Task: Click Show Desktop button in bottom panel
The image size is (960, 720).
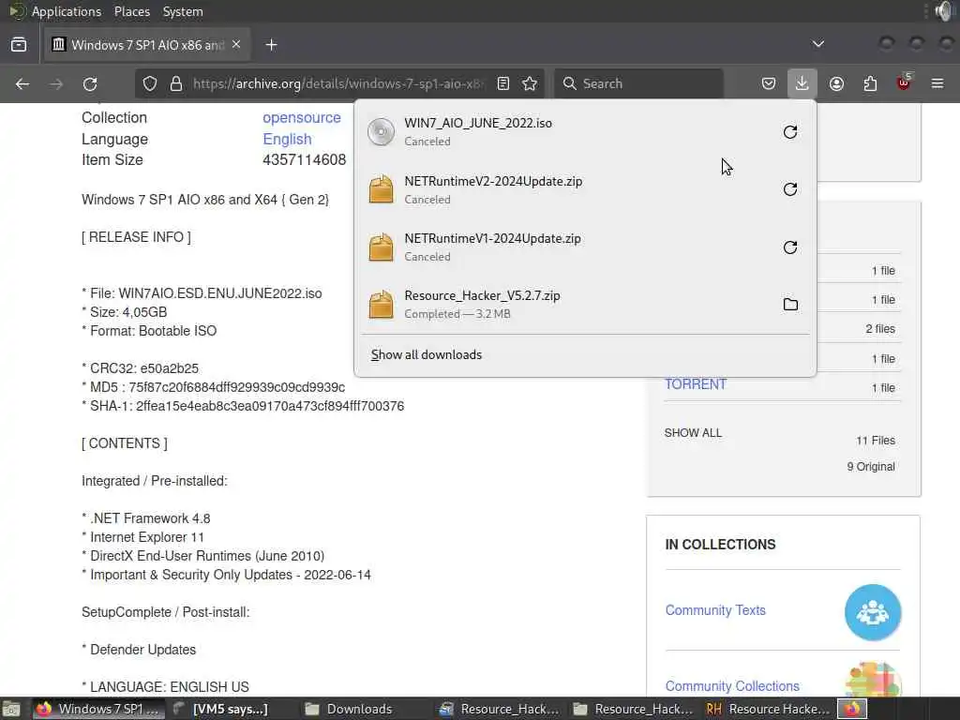Action: pos(11,710)
